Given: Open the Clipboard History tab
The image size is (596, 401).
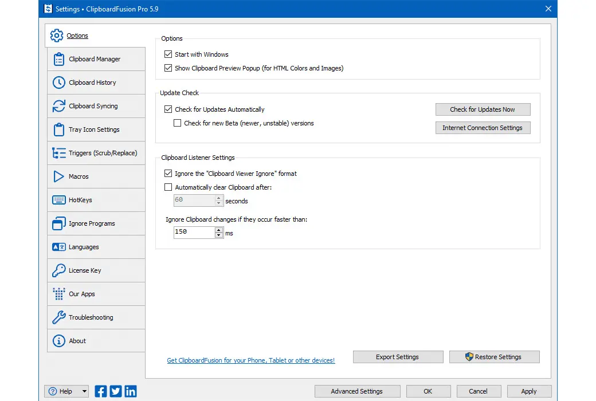Looking at the screenshot, I should tap(96, 82).
